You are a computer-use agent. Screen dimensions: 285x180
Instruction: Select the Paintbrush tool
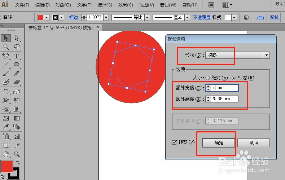6,74
